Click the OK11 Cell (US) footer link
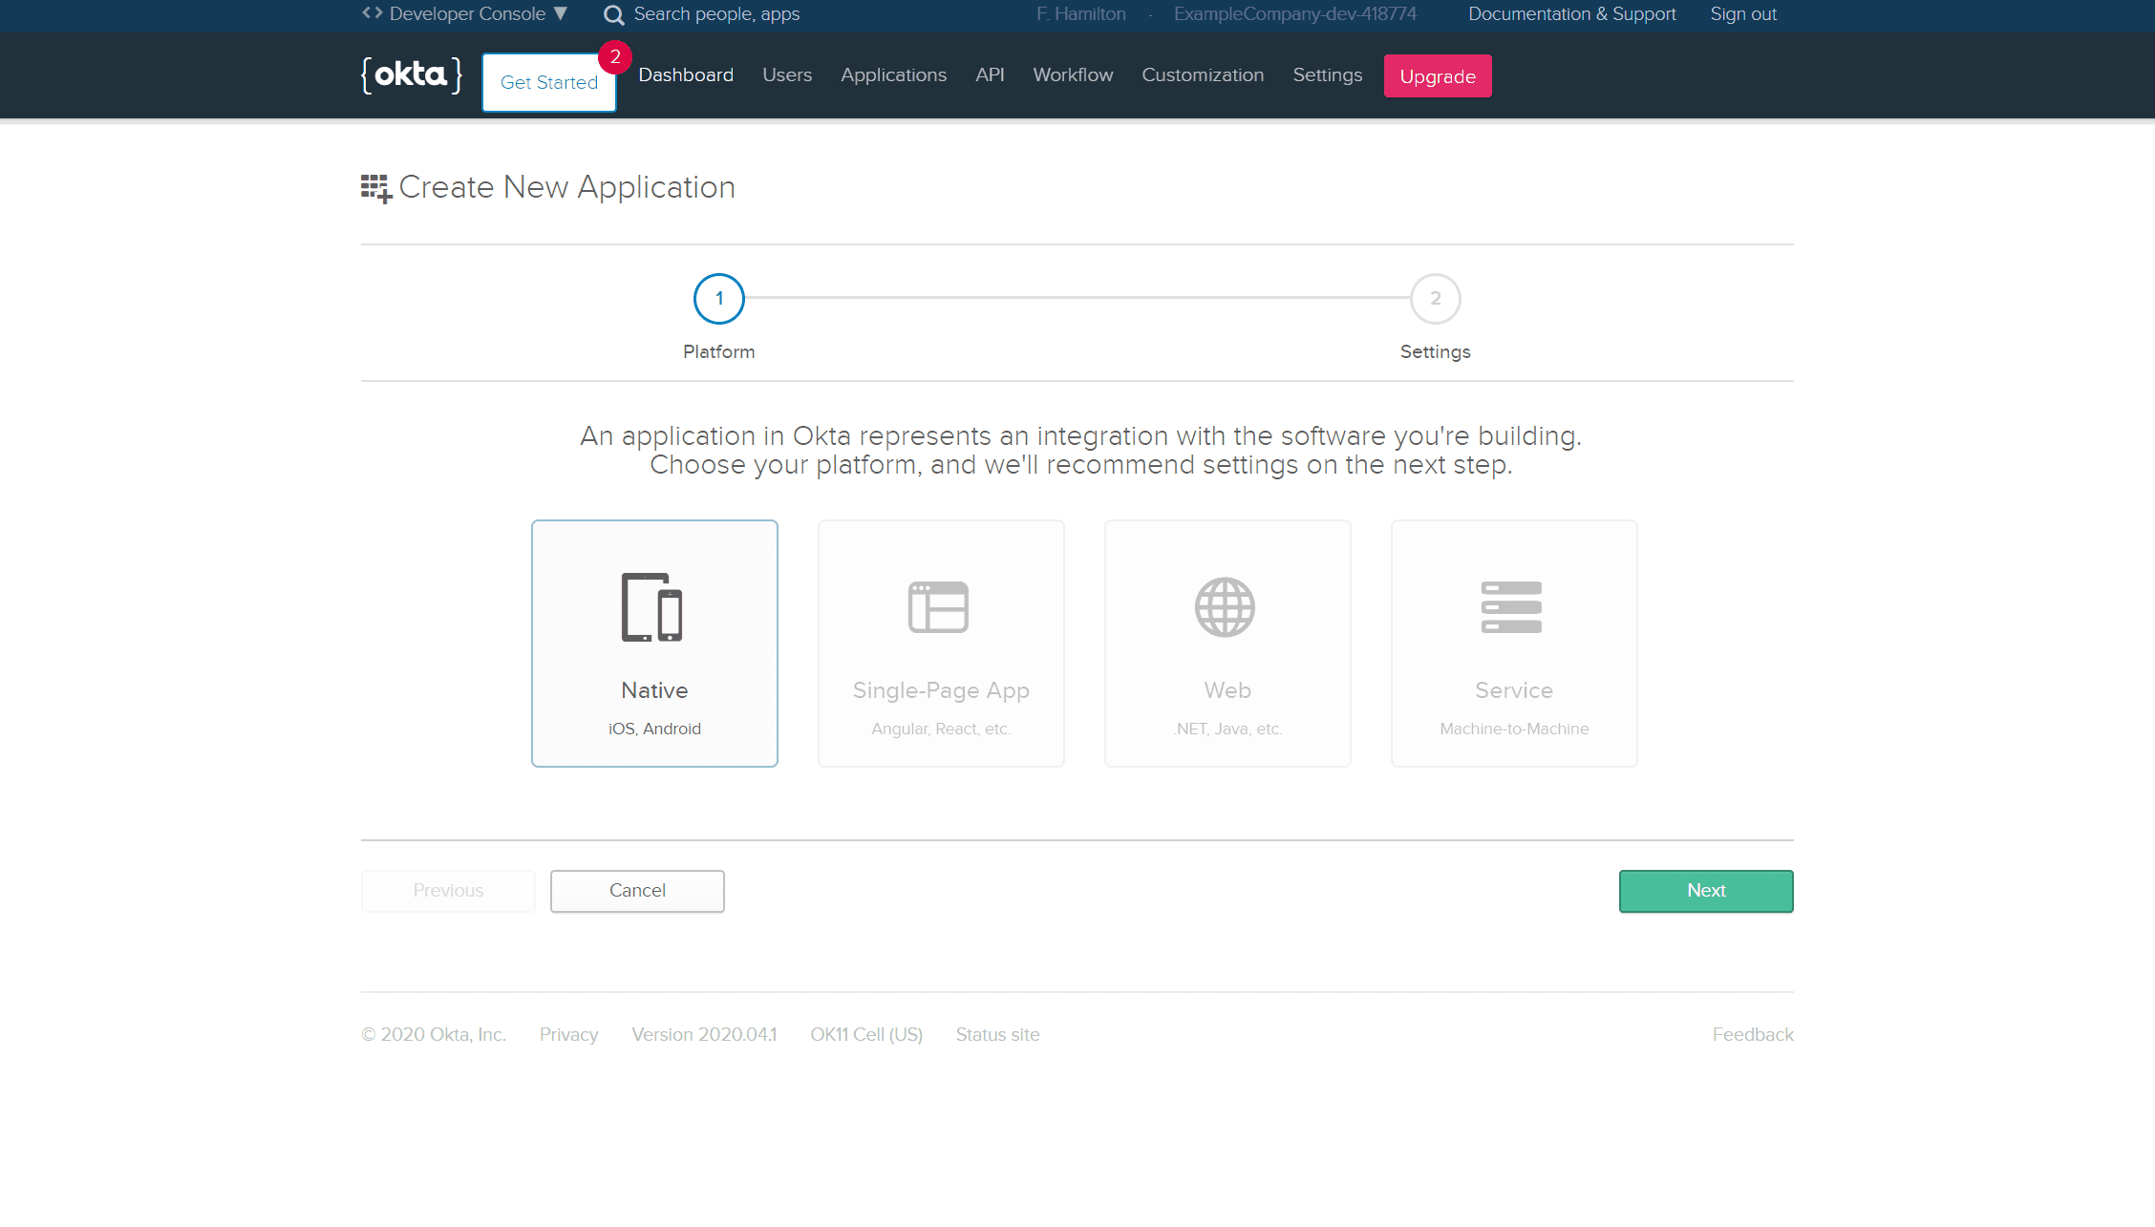This screenshot has width=2155, height=1227. tap(866, 1034)
